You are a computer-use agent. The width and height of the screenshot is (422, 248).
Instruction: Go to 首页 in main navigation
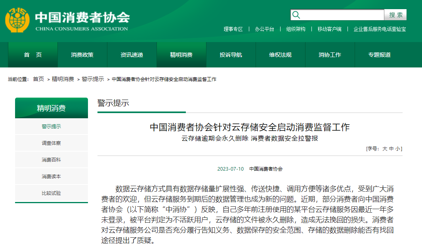(x=33, y=55)
